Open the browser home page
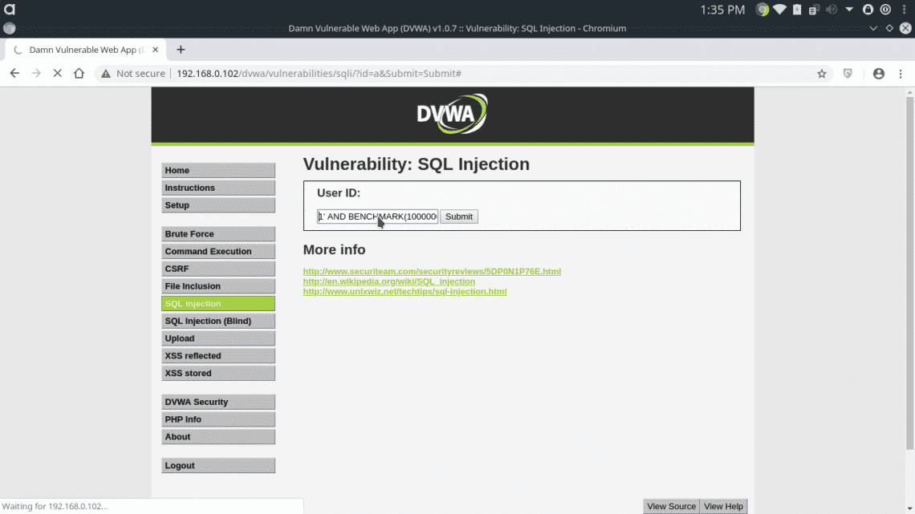Viewport: 915px width, 514px height. pyautogui.click(x=79, y=74)
